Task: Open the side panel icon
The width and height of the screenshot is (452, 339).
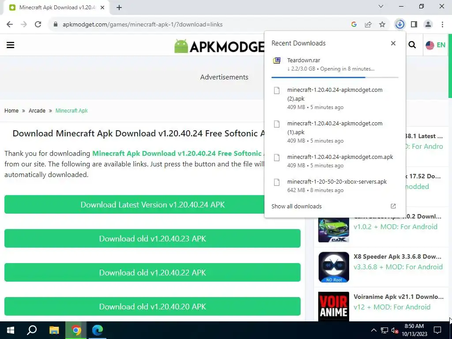Action: (414, 25)
